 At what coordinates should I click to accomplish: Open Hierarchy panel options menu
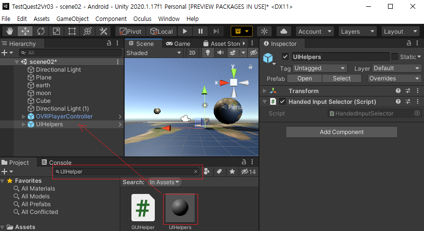point(117,43)
